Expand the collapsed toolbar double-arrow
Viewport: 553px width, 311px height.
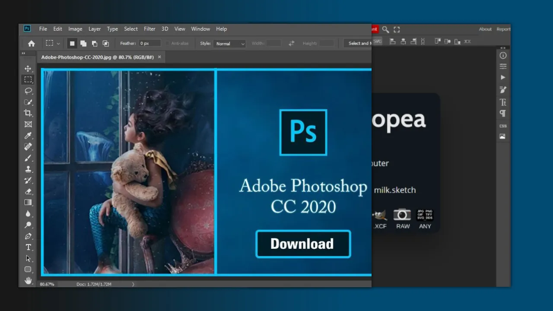23,54
